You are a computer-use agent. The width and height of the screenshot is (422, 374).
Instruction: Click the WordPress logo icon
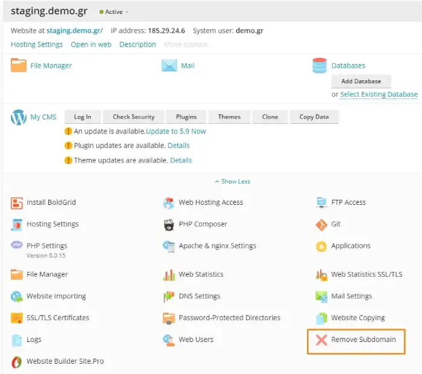pyautogui.click(x=19, y=117)
